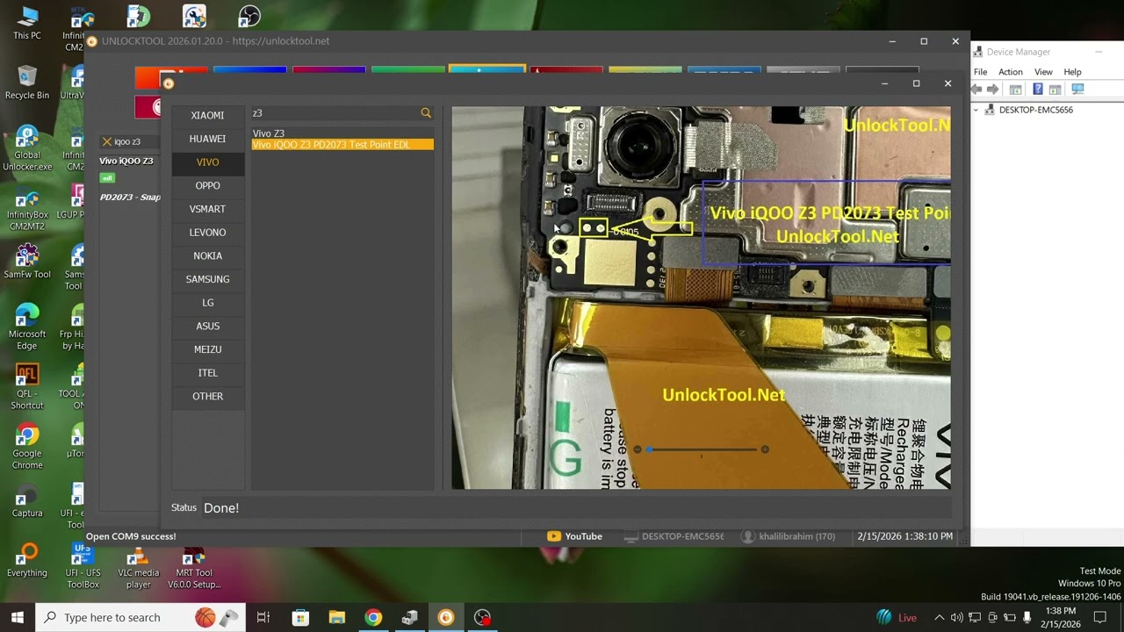Open the notifications action center
This screenshot has width=1124, height=632.
1099,617
